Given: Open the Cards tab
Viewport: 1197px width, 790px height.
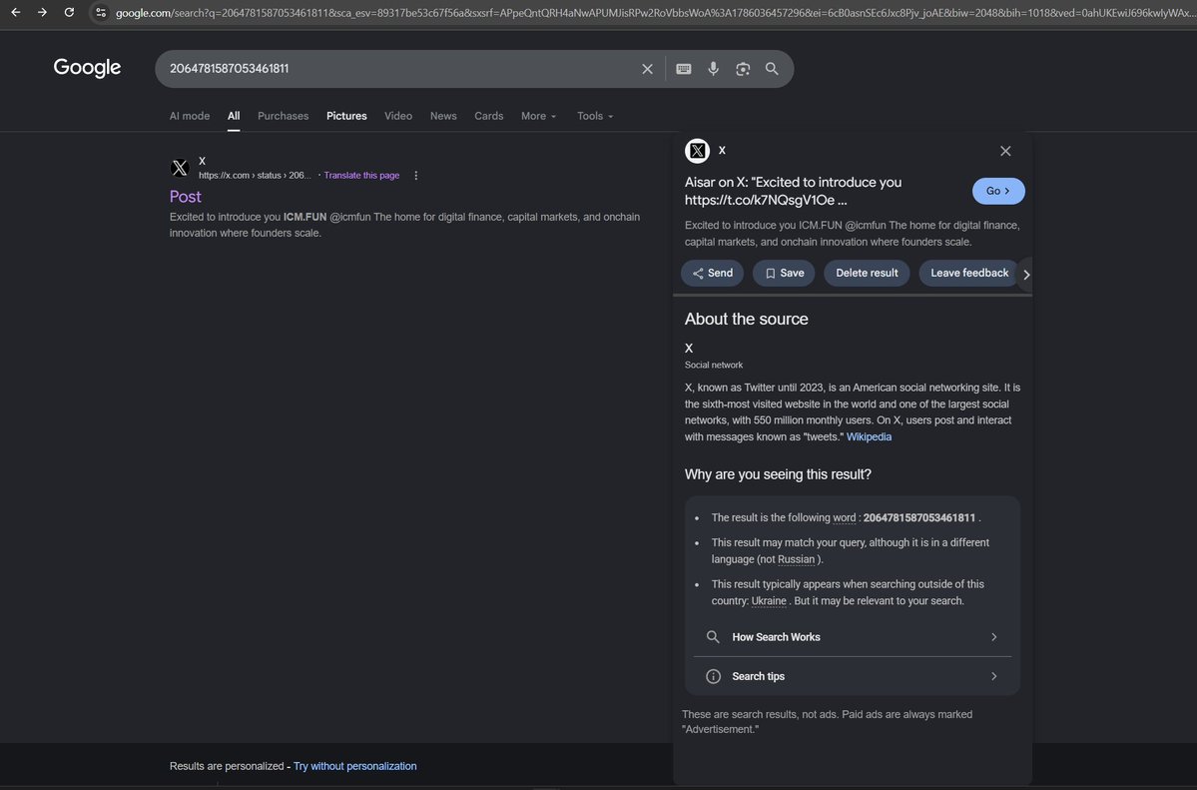Looking at the screenshot, I should click(x=488, y=116).
